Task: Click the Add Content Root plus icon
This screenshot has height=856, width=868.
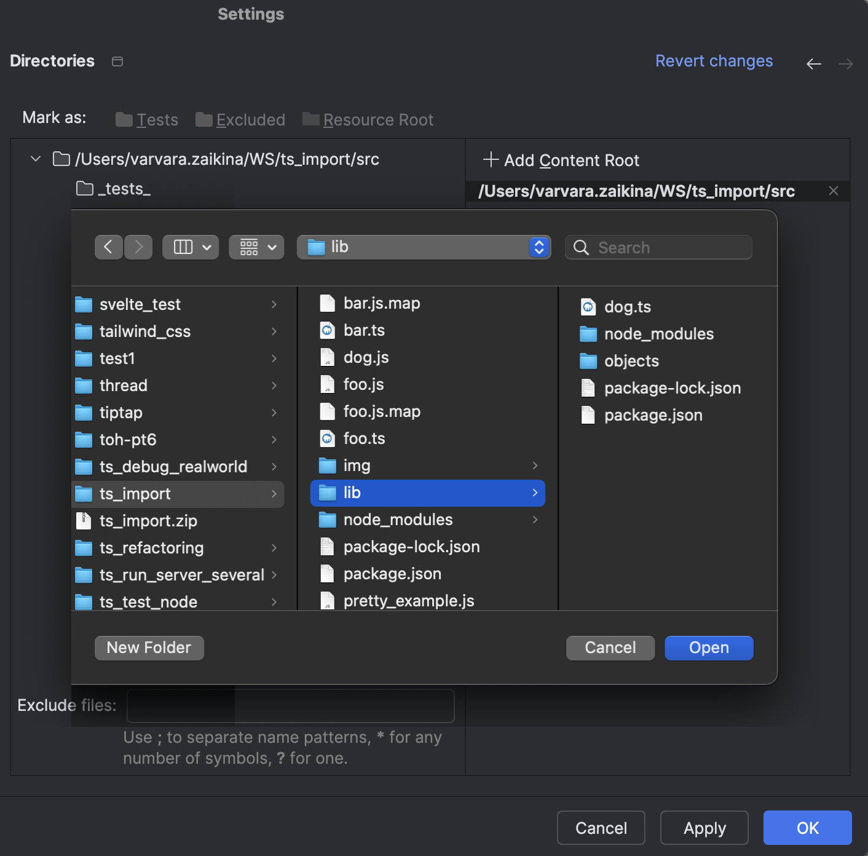Action: (x=490, y=160)
